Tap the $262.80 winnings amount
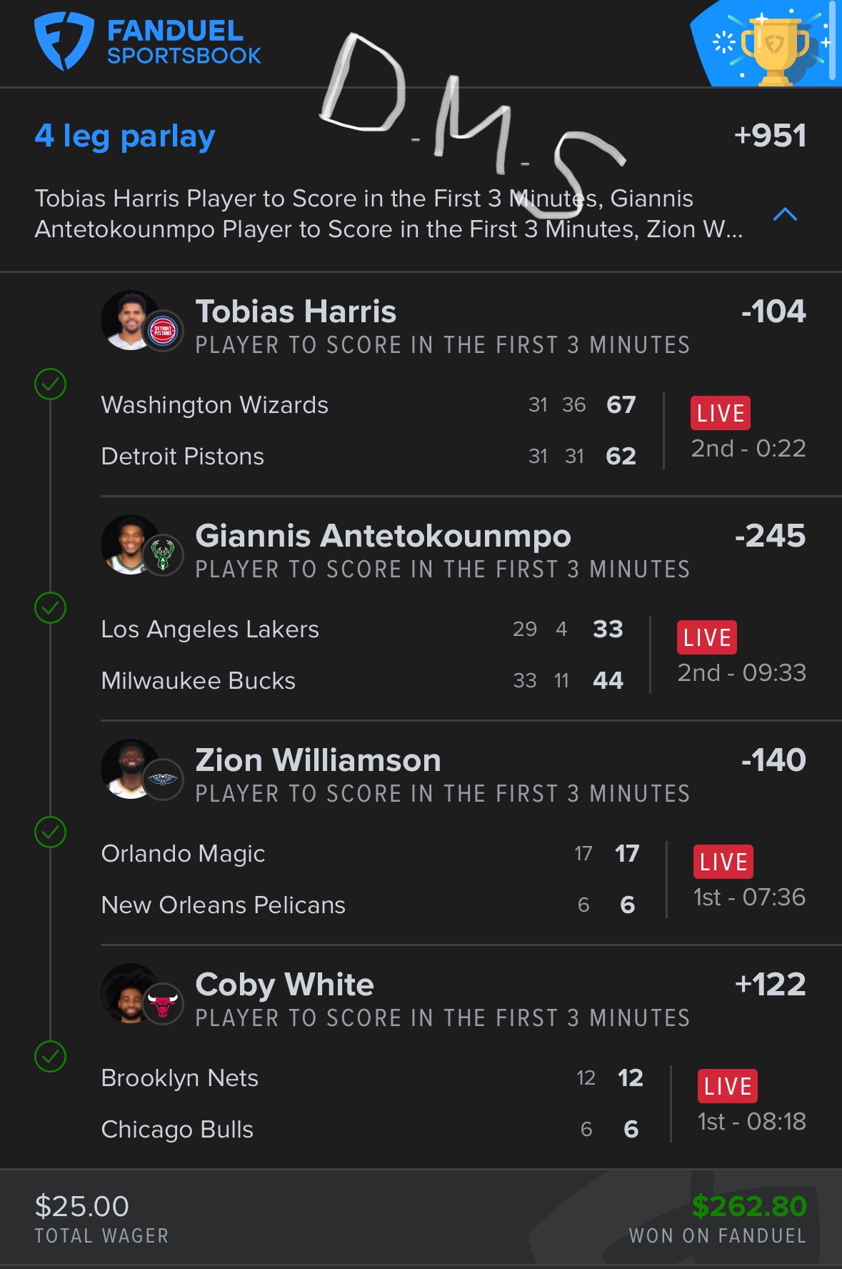 tap(749, 1207)
